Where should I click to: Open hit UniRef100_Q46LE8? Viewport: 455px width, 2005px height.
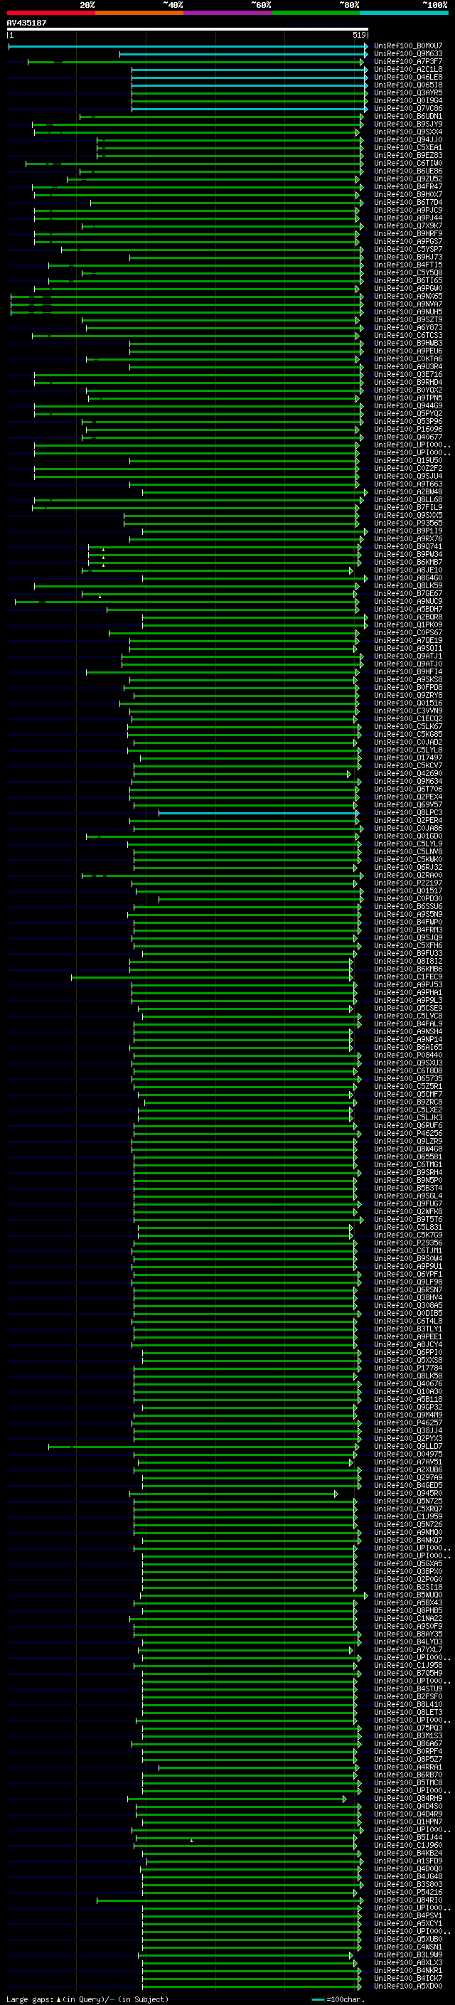click(407, 77)
